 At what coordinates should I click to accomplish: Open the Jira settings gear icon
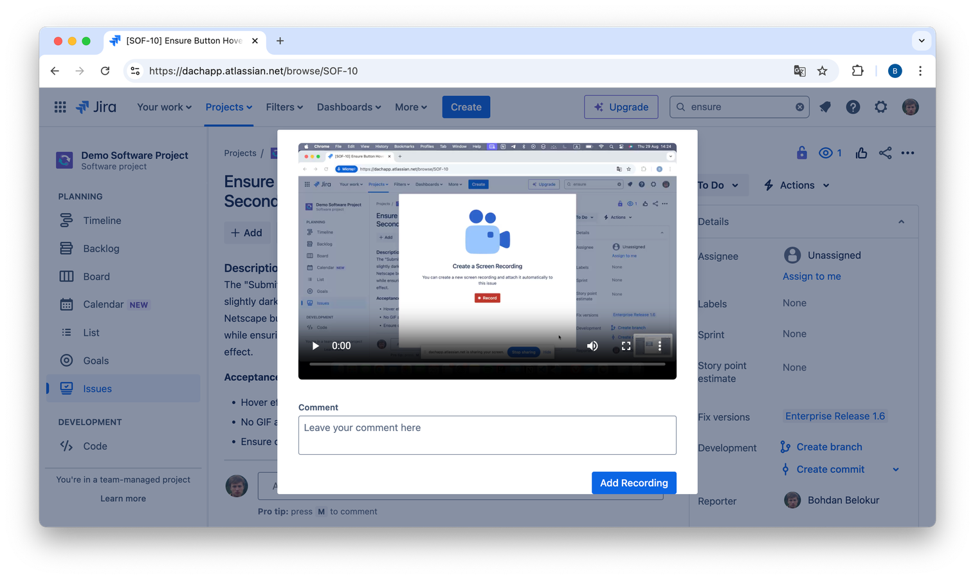click(880, 107)
